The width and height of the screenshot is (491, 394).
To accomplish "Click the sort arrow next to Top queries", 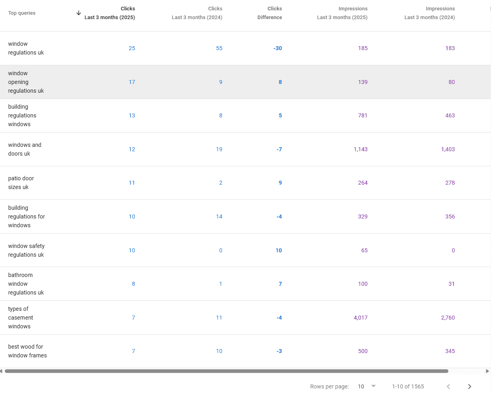I will 78,13.
